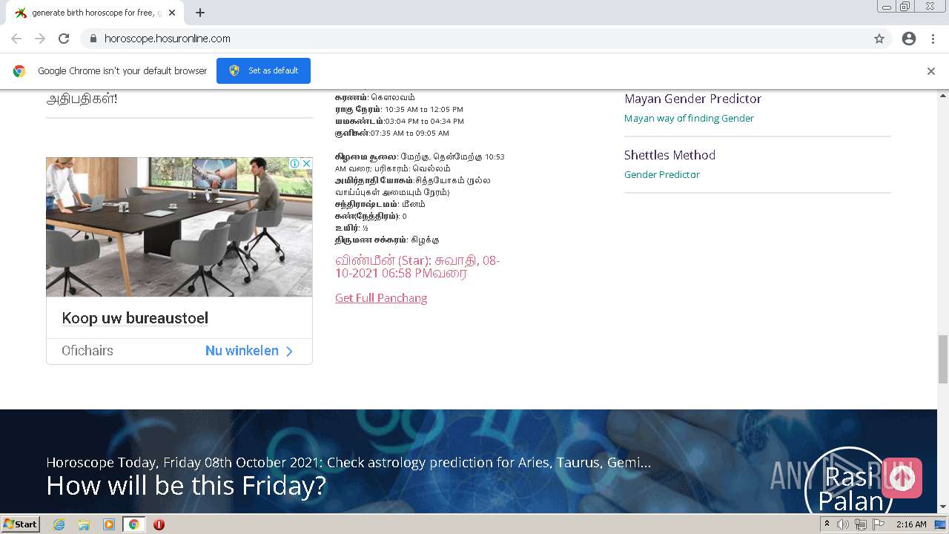Click the taskbar clock showing 2:16 AM

pos(911,524)
